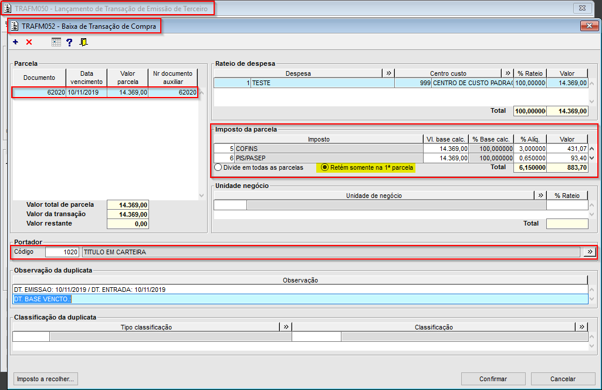Image resolution: width=602 pixels, height=390 pixels.
Task: Click the 'DT. EMISSAO: 10/11/2019' observation row
Action: (300, 290)
